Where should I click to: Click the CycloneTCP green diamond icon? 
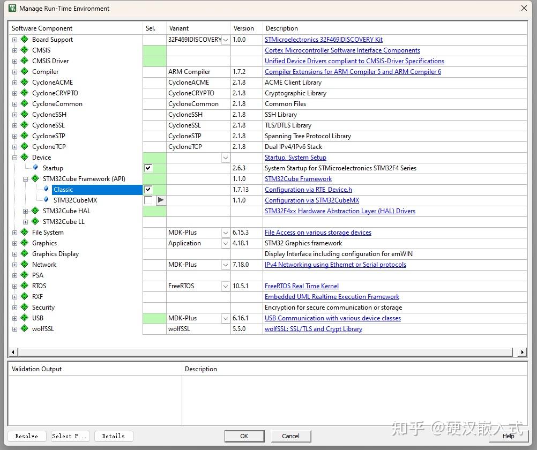(x=24, y=146)
